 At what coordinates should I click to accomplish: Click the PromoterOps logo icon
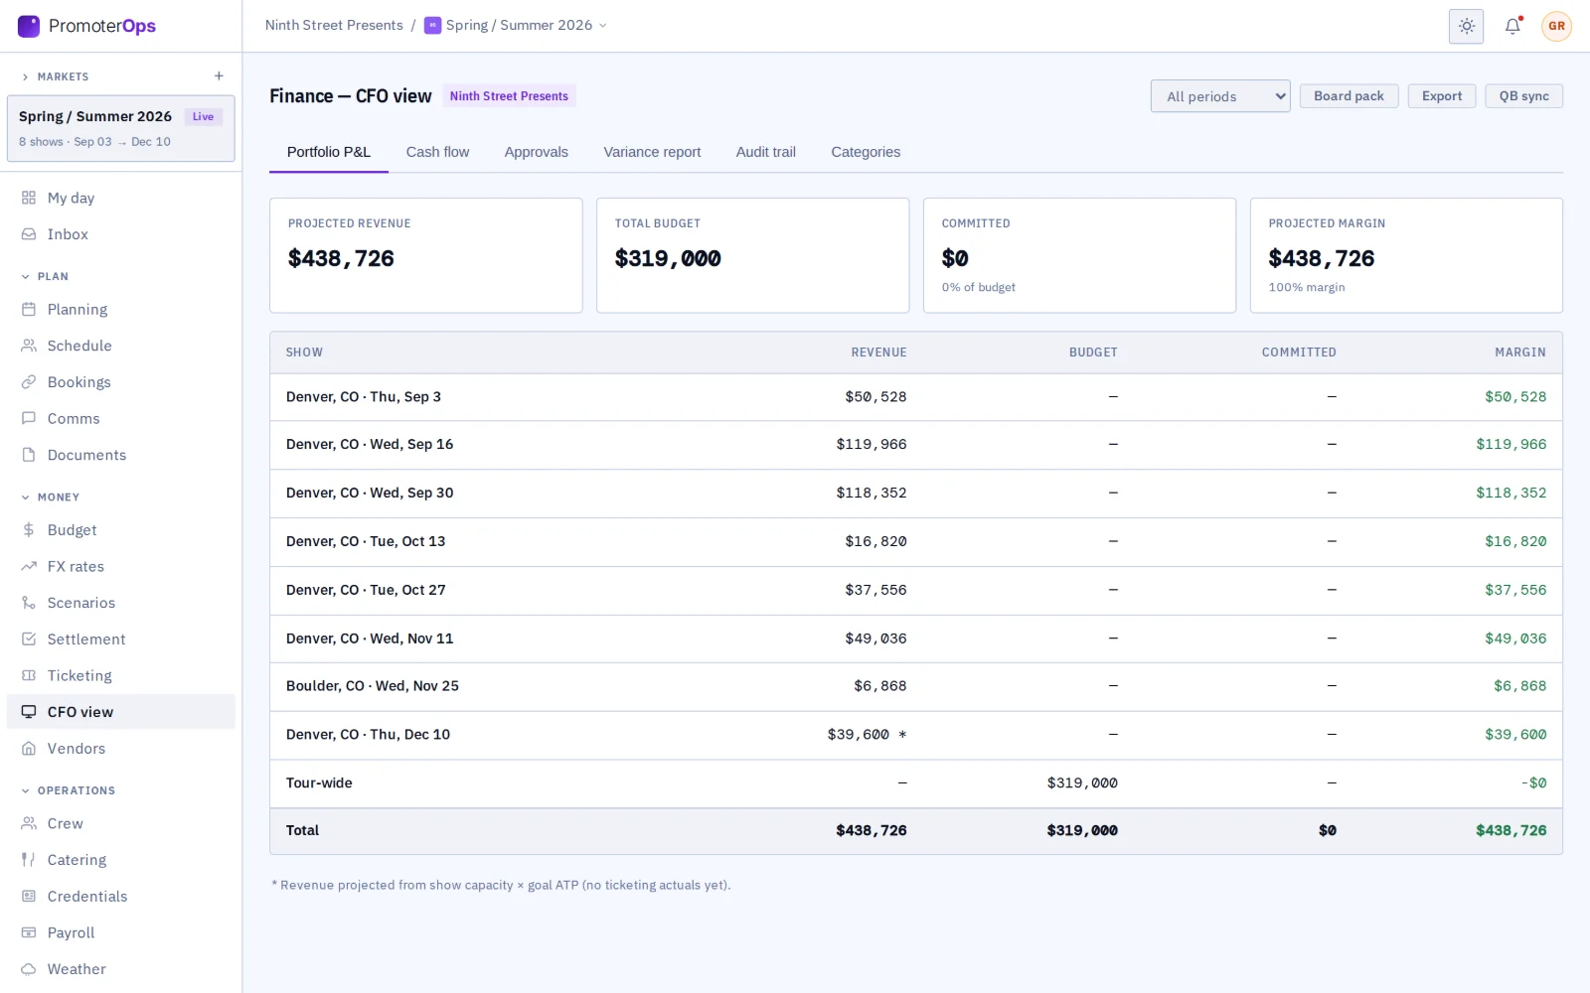tap(29, 26)
